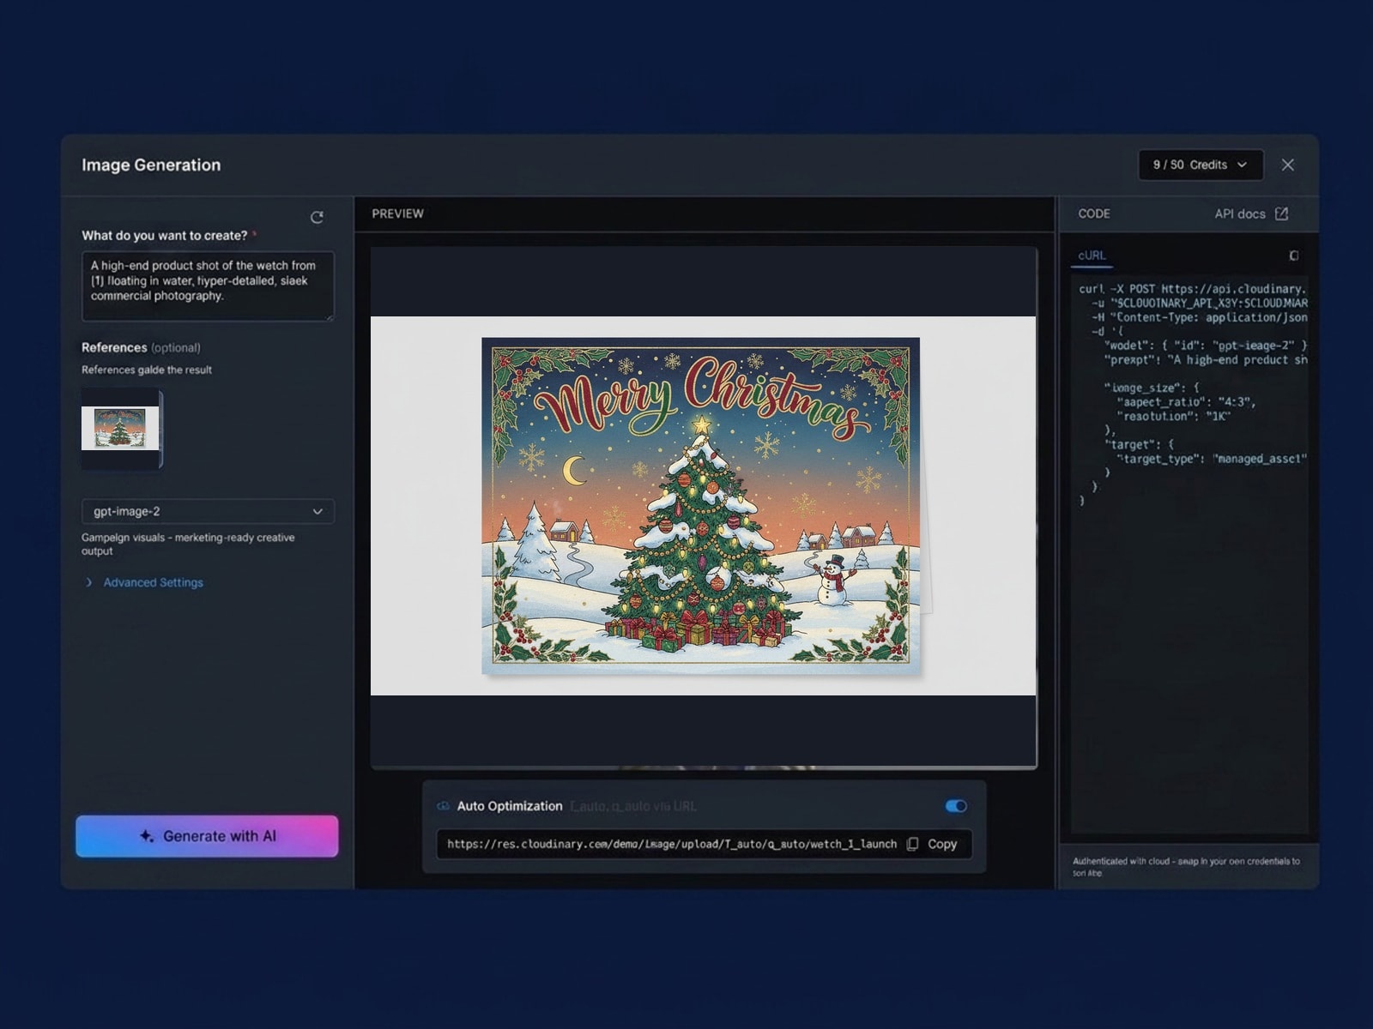Click the generated Christmas card preview image
This screenshot has width=1373, height=1029.
[701, 506]
